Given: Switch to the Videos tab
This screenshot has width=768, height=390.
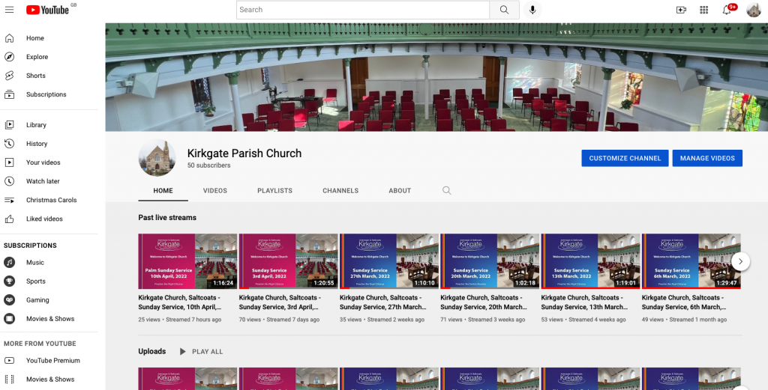Looking at the screenshot, I should pos(215,191).
